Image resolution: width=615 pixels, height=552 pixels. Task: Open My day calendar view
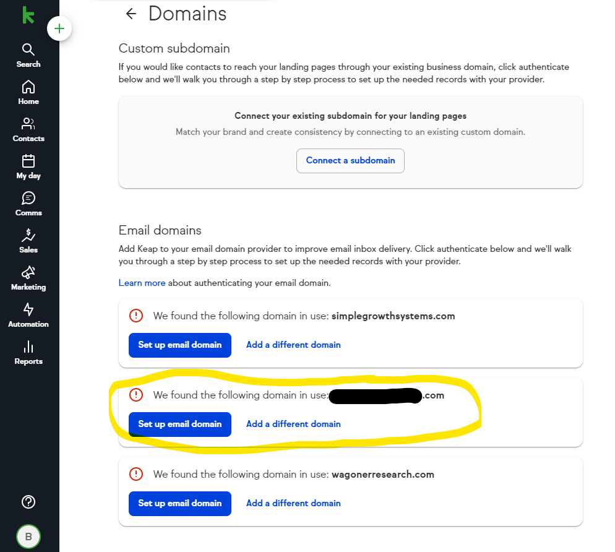pyautogui.click(x=28, y=166)
